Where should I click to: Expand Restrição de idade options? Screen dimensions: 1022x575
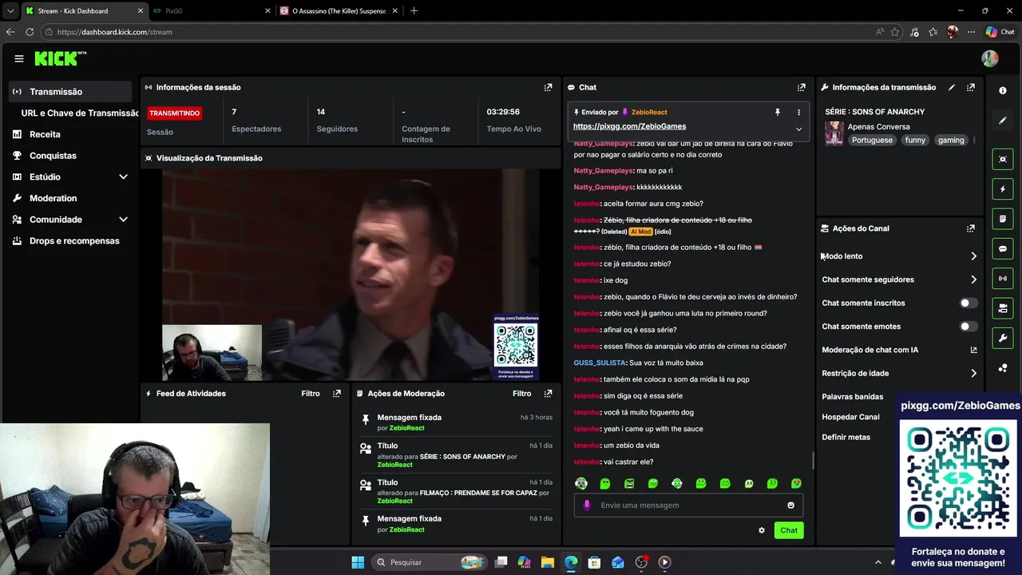(x=973, y=373)
